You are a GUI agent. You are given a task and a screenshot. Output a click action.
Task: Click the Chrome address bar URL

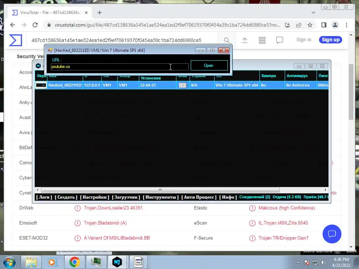click(x=167, y=25)
